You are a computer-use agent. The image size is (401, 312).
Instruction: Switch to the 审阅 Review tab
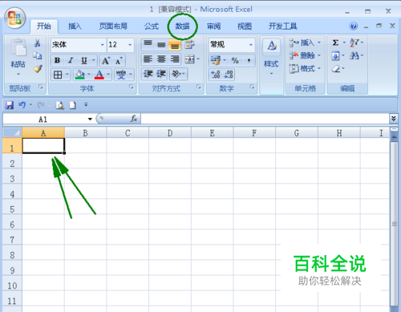pyautogui.click(x=213, y=26)
